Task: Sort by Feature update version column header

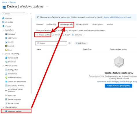Action: pos(119,49)
